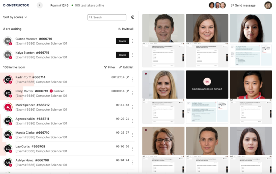
Task: Invite Gianno Vaccaro to the room
Action: point(122,41)
